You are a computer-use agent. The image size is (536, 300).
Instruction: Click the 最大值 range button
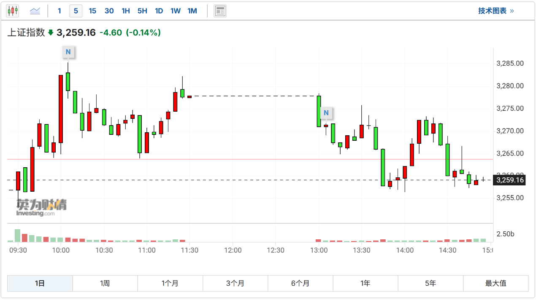(495, 284)
